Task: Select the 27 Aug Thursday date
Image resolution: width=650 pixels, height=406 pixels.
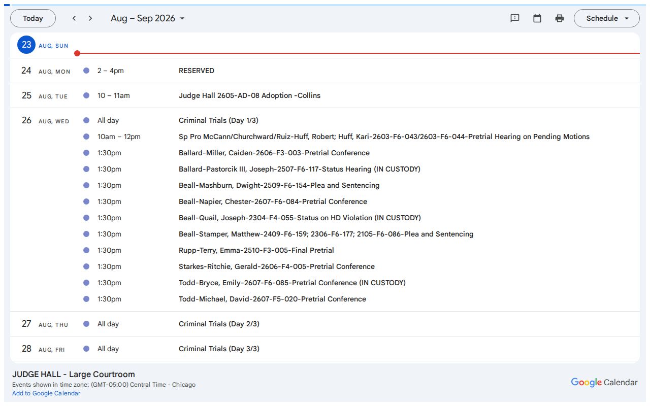Action: (x=26, y=324)
